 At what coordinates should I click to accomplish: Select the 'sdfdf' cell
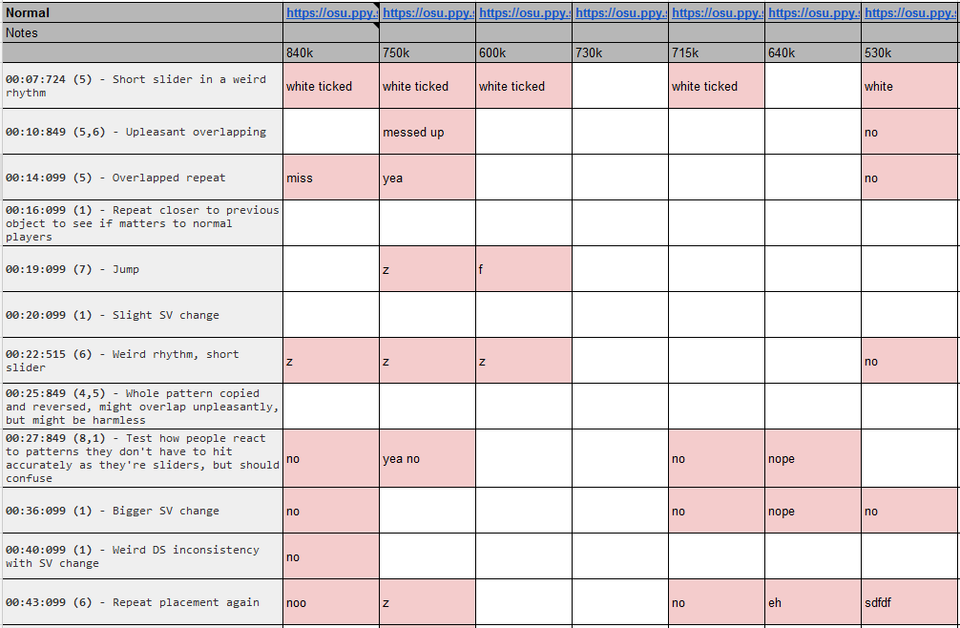[x=909, y=602]
